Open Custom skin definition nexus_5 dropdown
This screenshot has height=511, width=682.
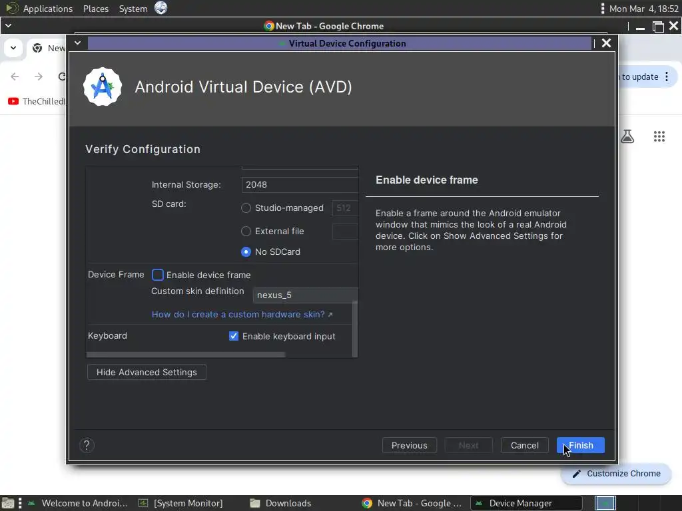point(305,295)
